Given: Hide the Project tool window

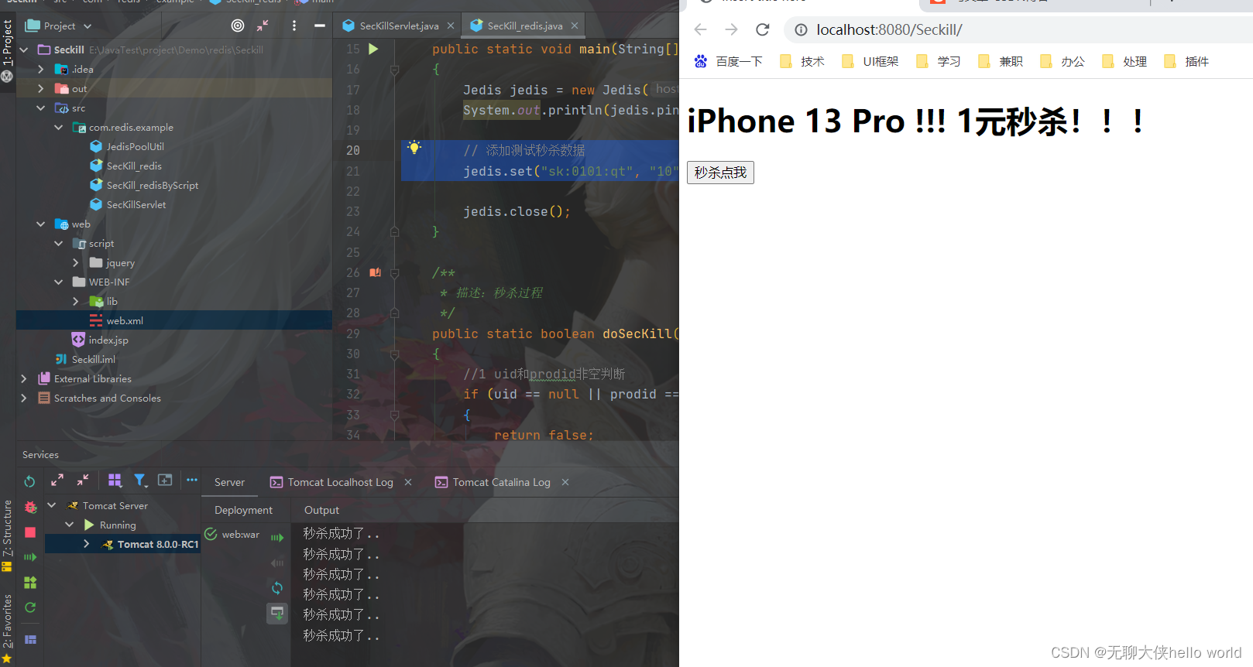Looking at the screenshot, I should (x=319, y=26).
